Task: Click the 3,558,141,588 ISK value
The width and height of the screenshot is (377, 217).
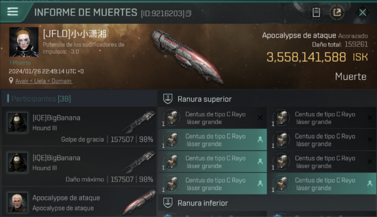Action: (317, 57)
